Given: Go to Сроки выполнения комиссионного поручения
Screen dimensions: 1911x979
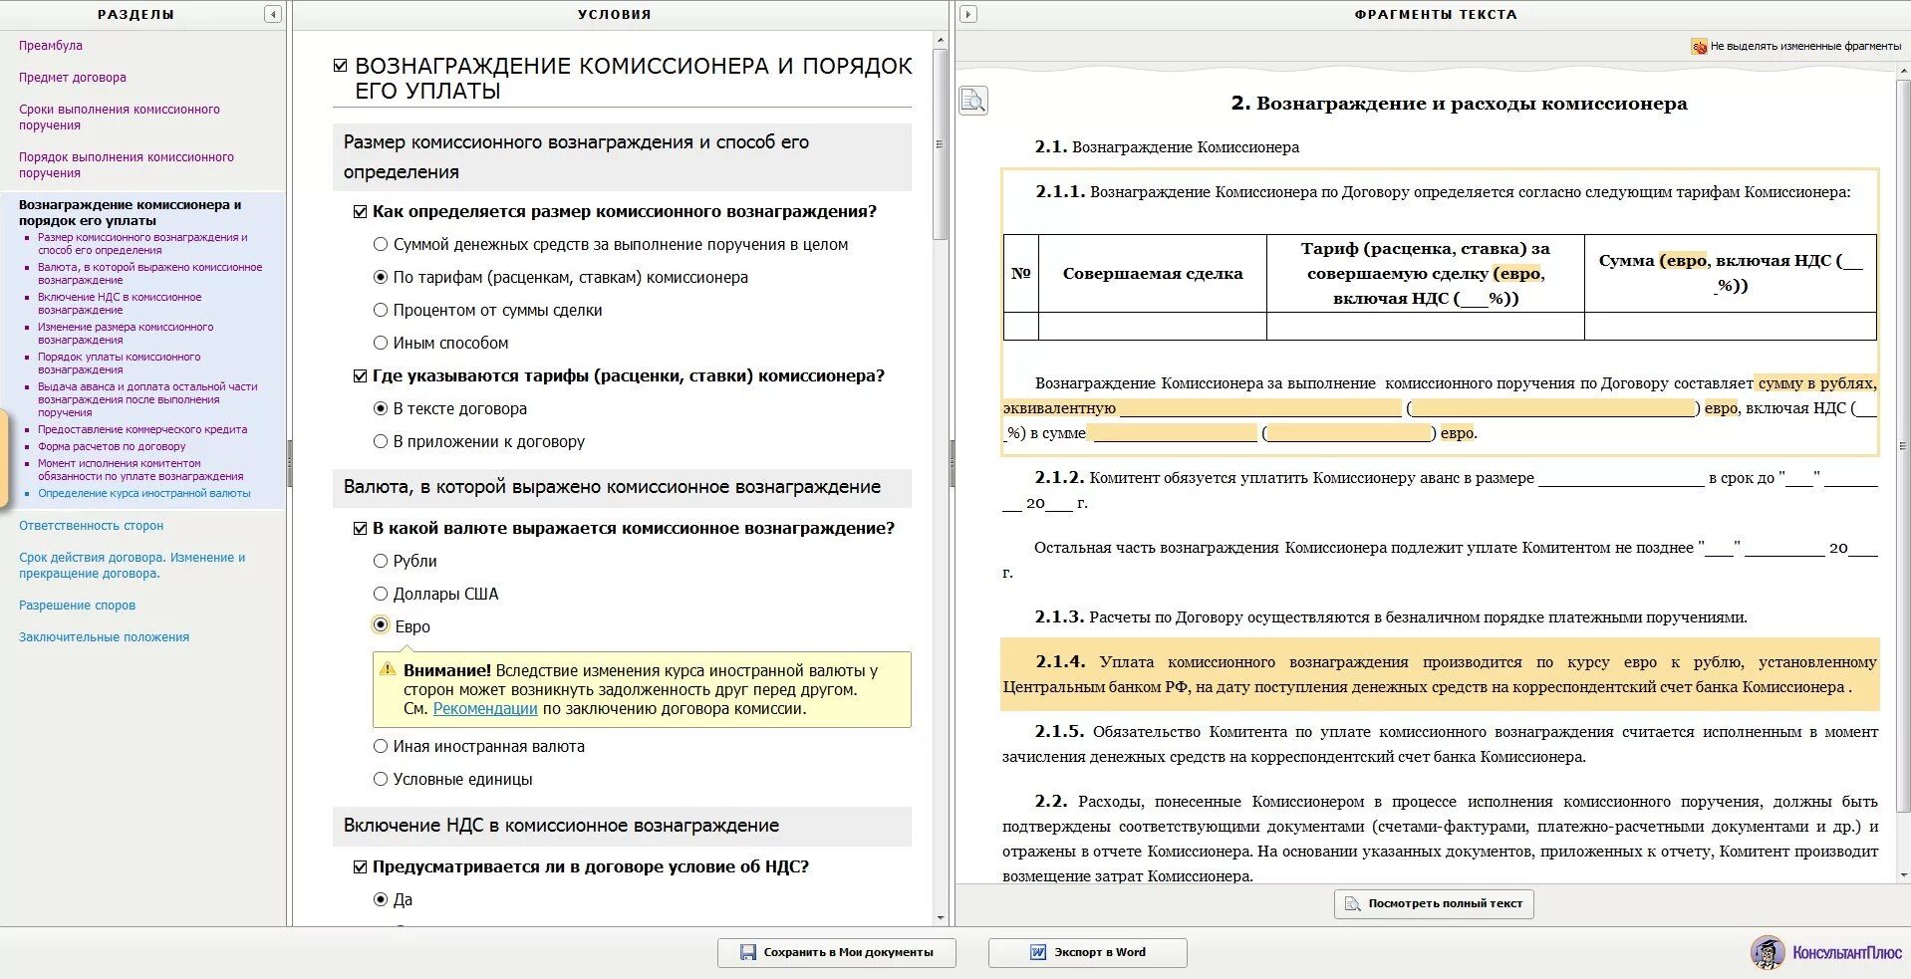Looking at the screenshot, I should [x=119, y=118].
